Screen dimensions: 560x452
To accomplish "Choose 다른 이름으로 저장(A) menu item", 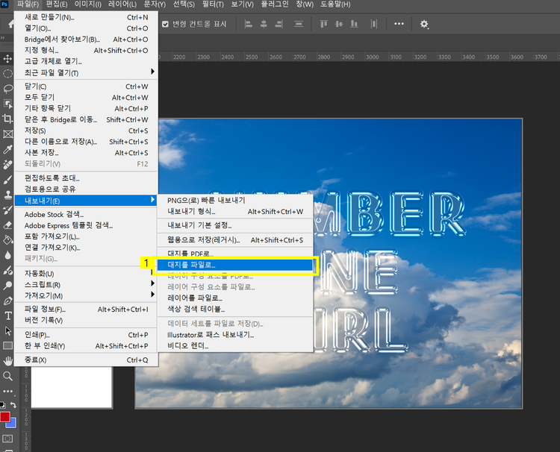I will tap(86, 142).
